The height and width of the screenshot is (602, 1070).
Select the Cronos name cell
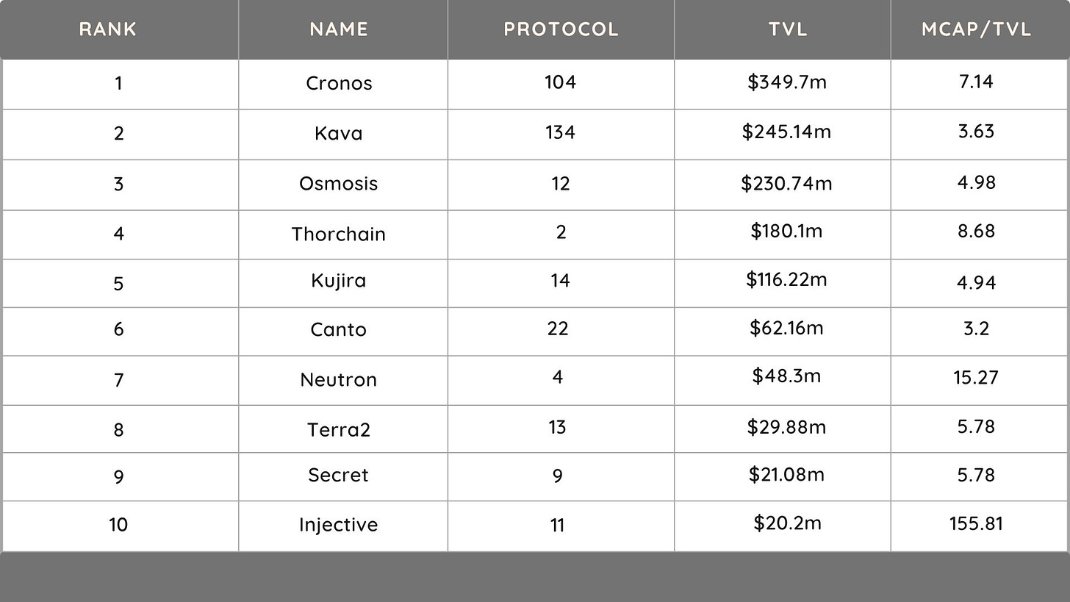click(339, 83)
